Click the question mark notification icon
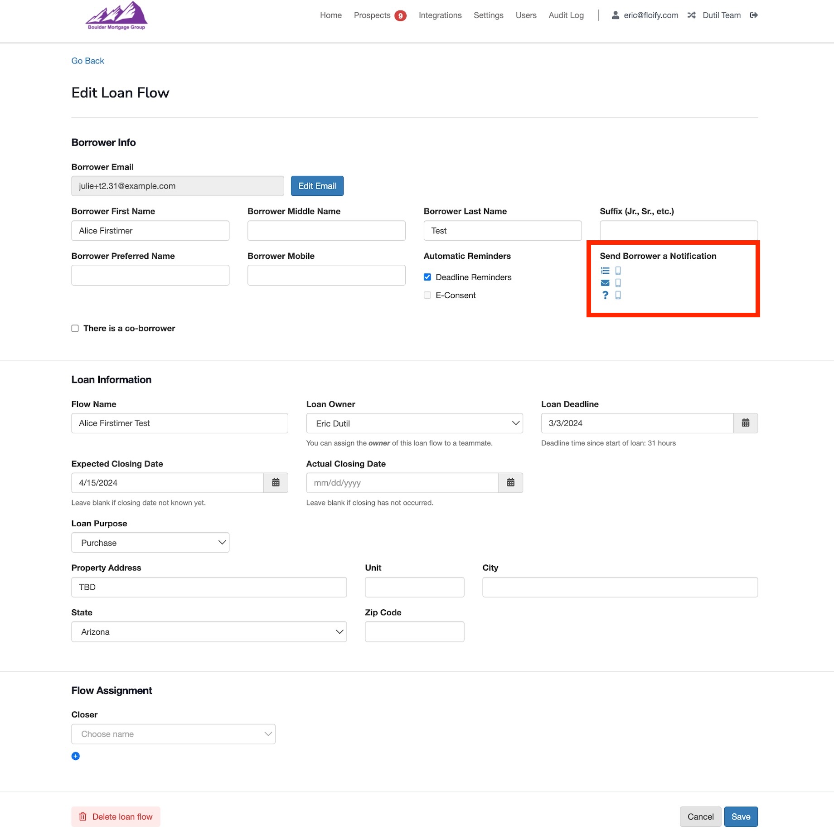Screen dimensions: 834x835 605,295
